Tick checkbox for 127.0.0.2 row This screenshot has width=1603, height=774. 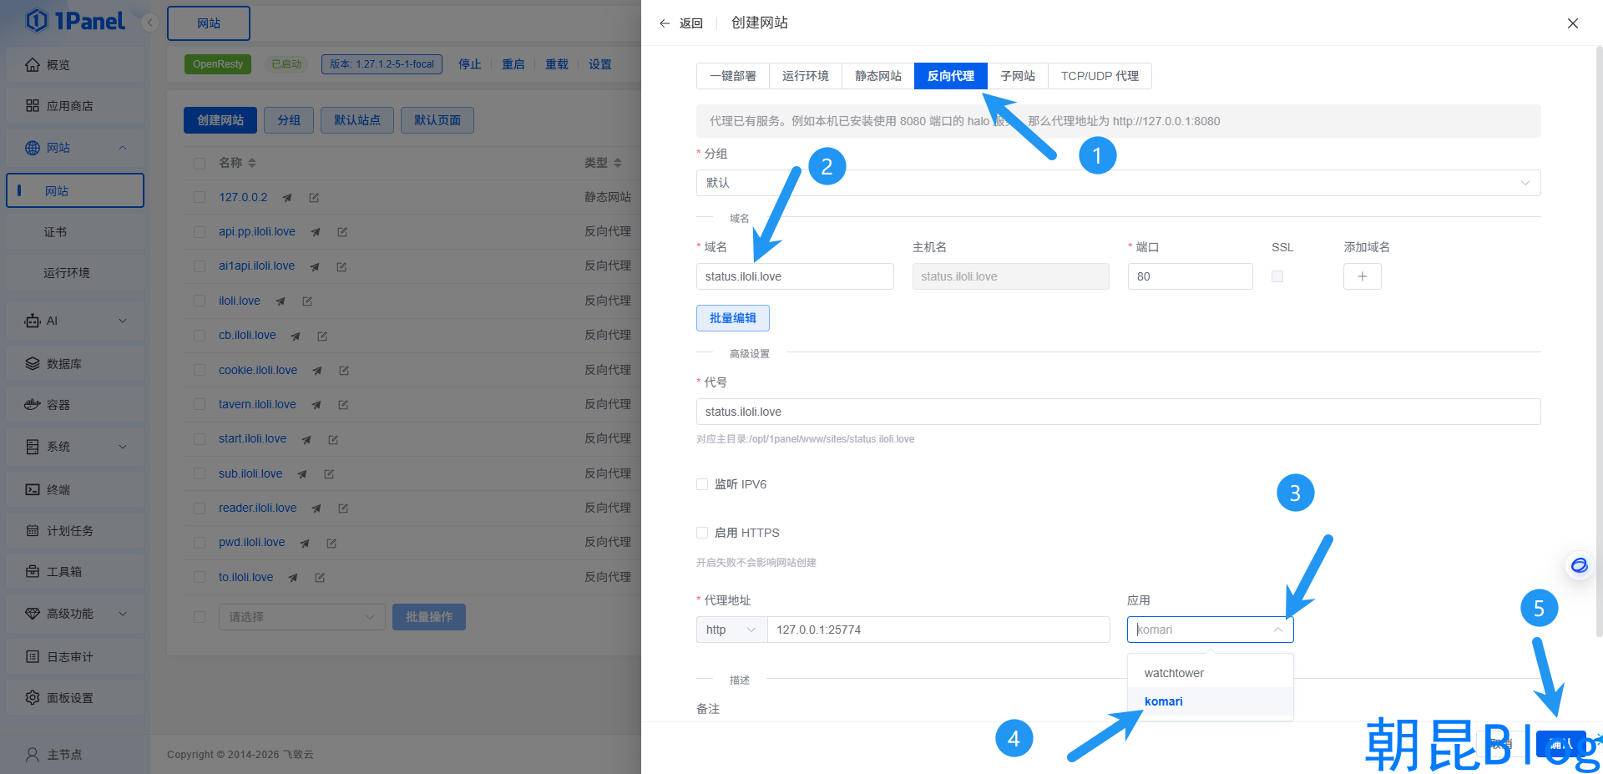click(x=200, y=197)
